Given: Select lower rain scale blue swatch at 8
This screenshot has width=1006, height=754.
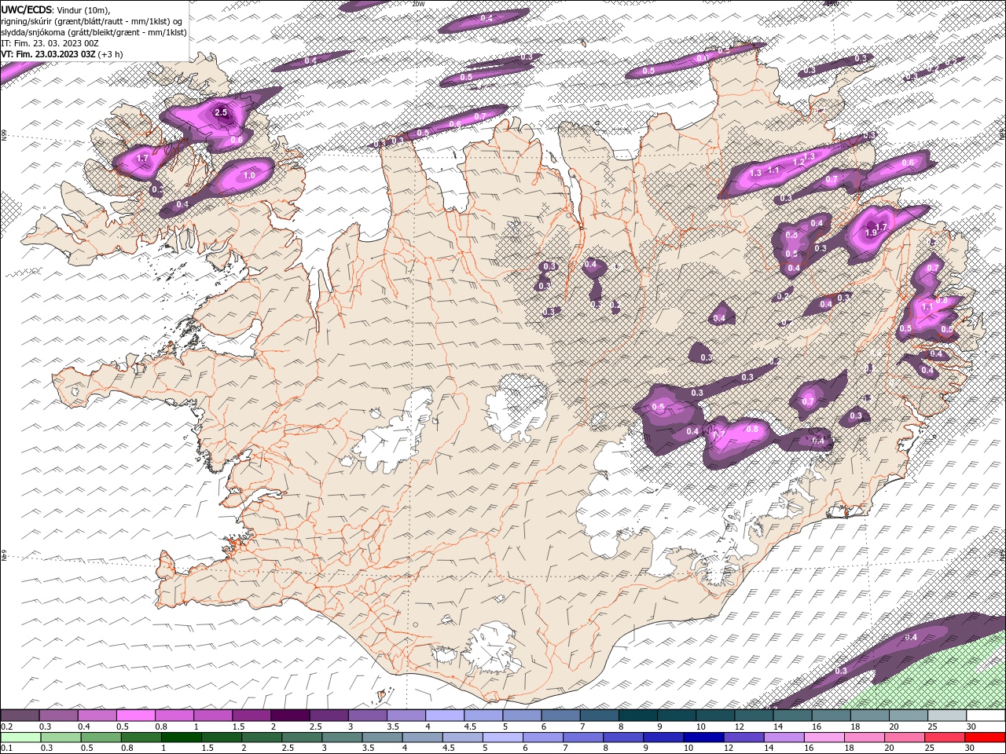Looking at the screenshot, I should [x=622, y=738].
